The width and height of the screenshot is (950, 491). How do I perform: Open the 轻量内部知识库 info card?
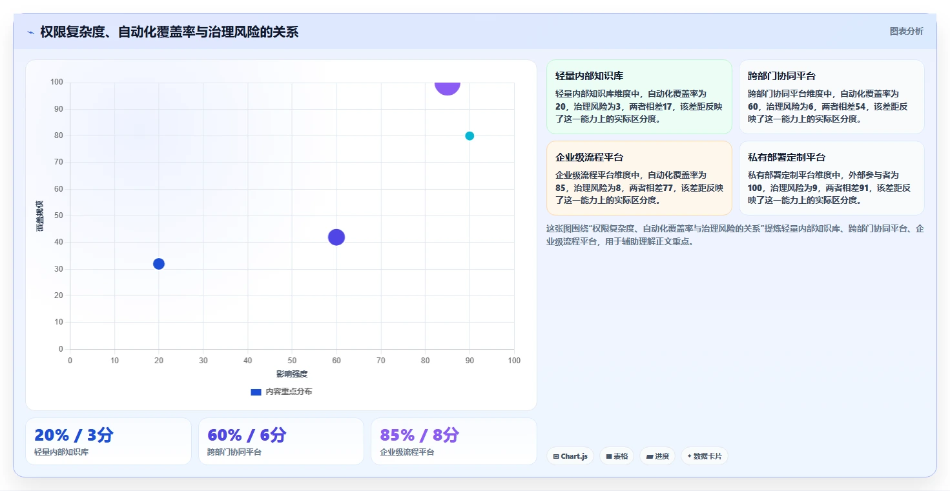[639, 97]
